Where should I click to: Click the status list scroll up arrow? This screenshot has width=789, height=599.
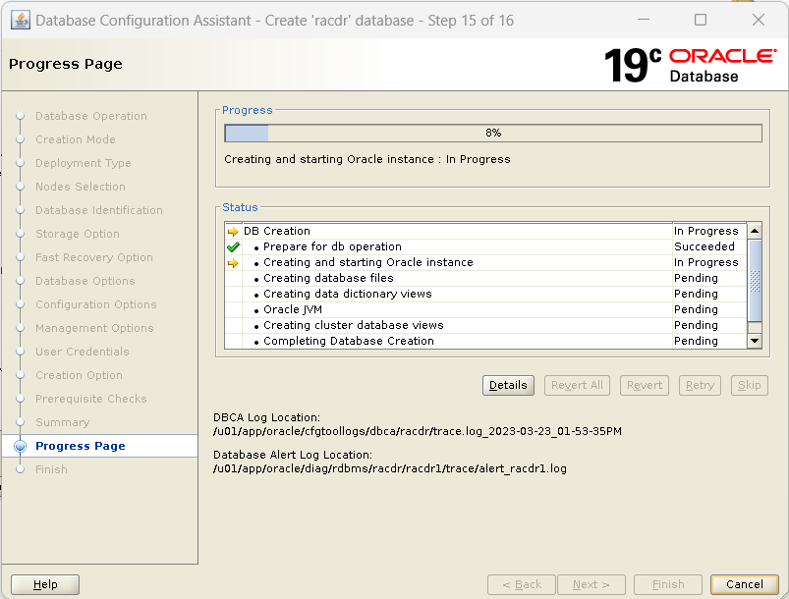click(x=755, y=231)
